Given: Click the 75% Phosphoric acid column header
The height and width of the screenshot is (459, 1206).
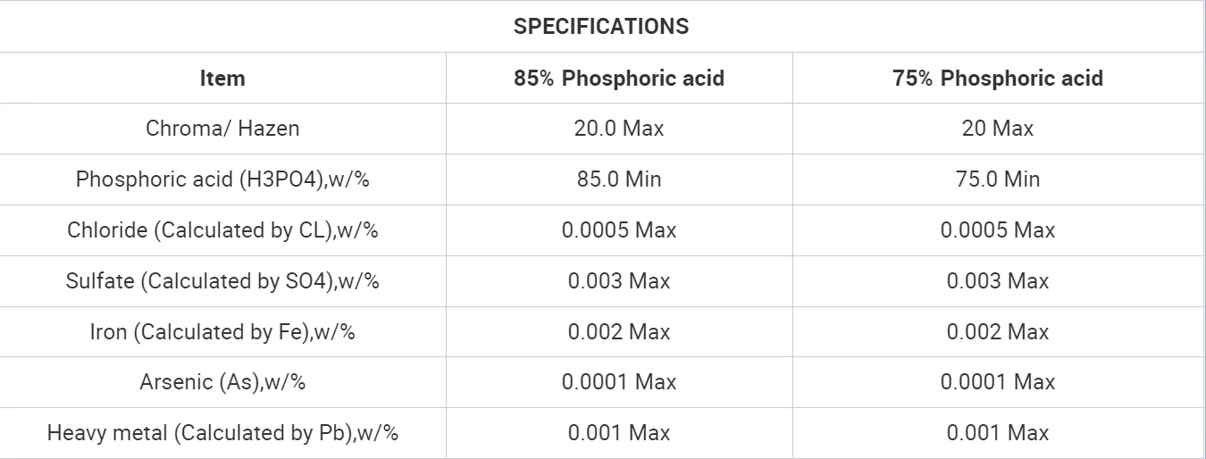Looking at the screenshot, I should click(x=997, y=79).
